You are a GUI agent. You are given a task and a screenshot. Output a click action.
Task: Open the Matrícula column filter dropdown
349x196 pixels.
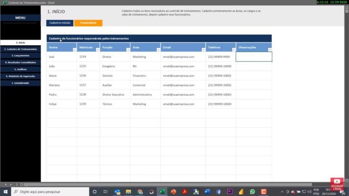click(98, 50)
